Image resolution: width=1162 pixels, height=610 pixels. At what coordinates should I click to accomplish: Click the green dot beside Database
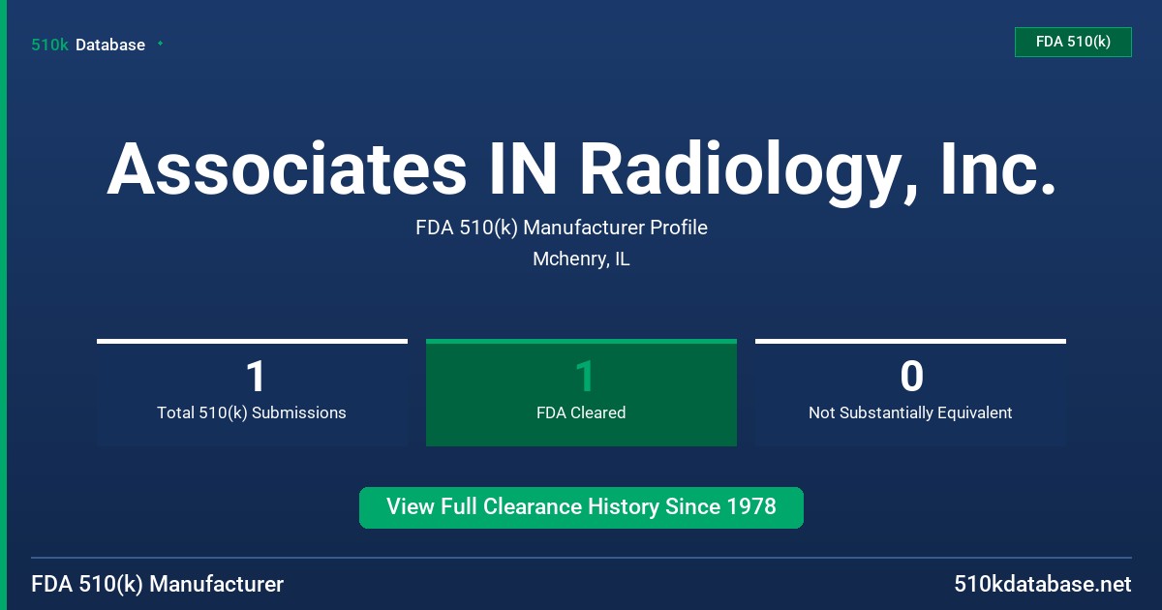[x=160, y=44]
